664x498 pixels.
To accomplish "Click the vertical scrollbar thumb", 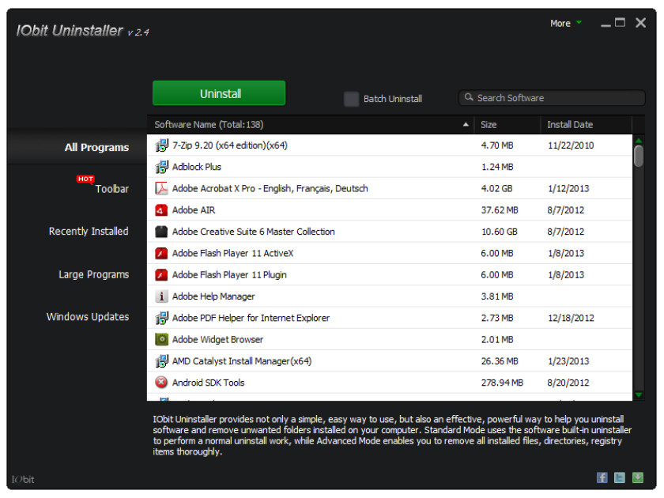I will pyautogui.click(x=639, y=156).
